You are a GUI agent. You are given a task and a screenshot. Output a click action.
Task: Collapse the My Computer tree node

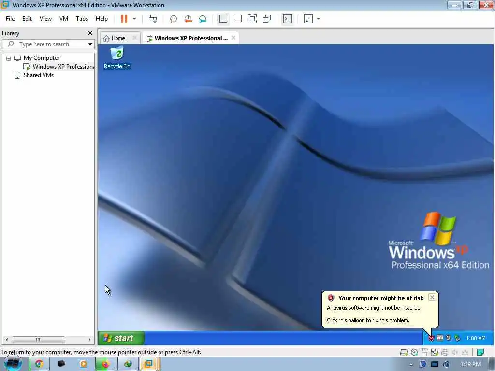tap(9, 58)
